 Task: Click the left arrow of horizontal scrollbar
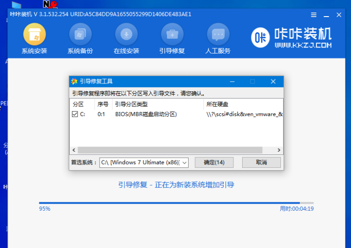pos(74,150)
